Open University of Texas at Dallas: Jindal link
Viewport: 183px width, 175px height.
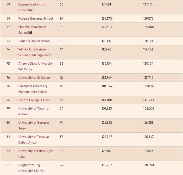[34, 140]
